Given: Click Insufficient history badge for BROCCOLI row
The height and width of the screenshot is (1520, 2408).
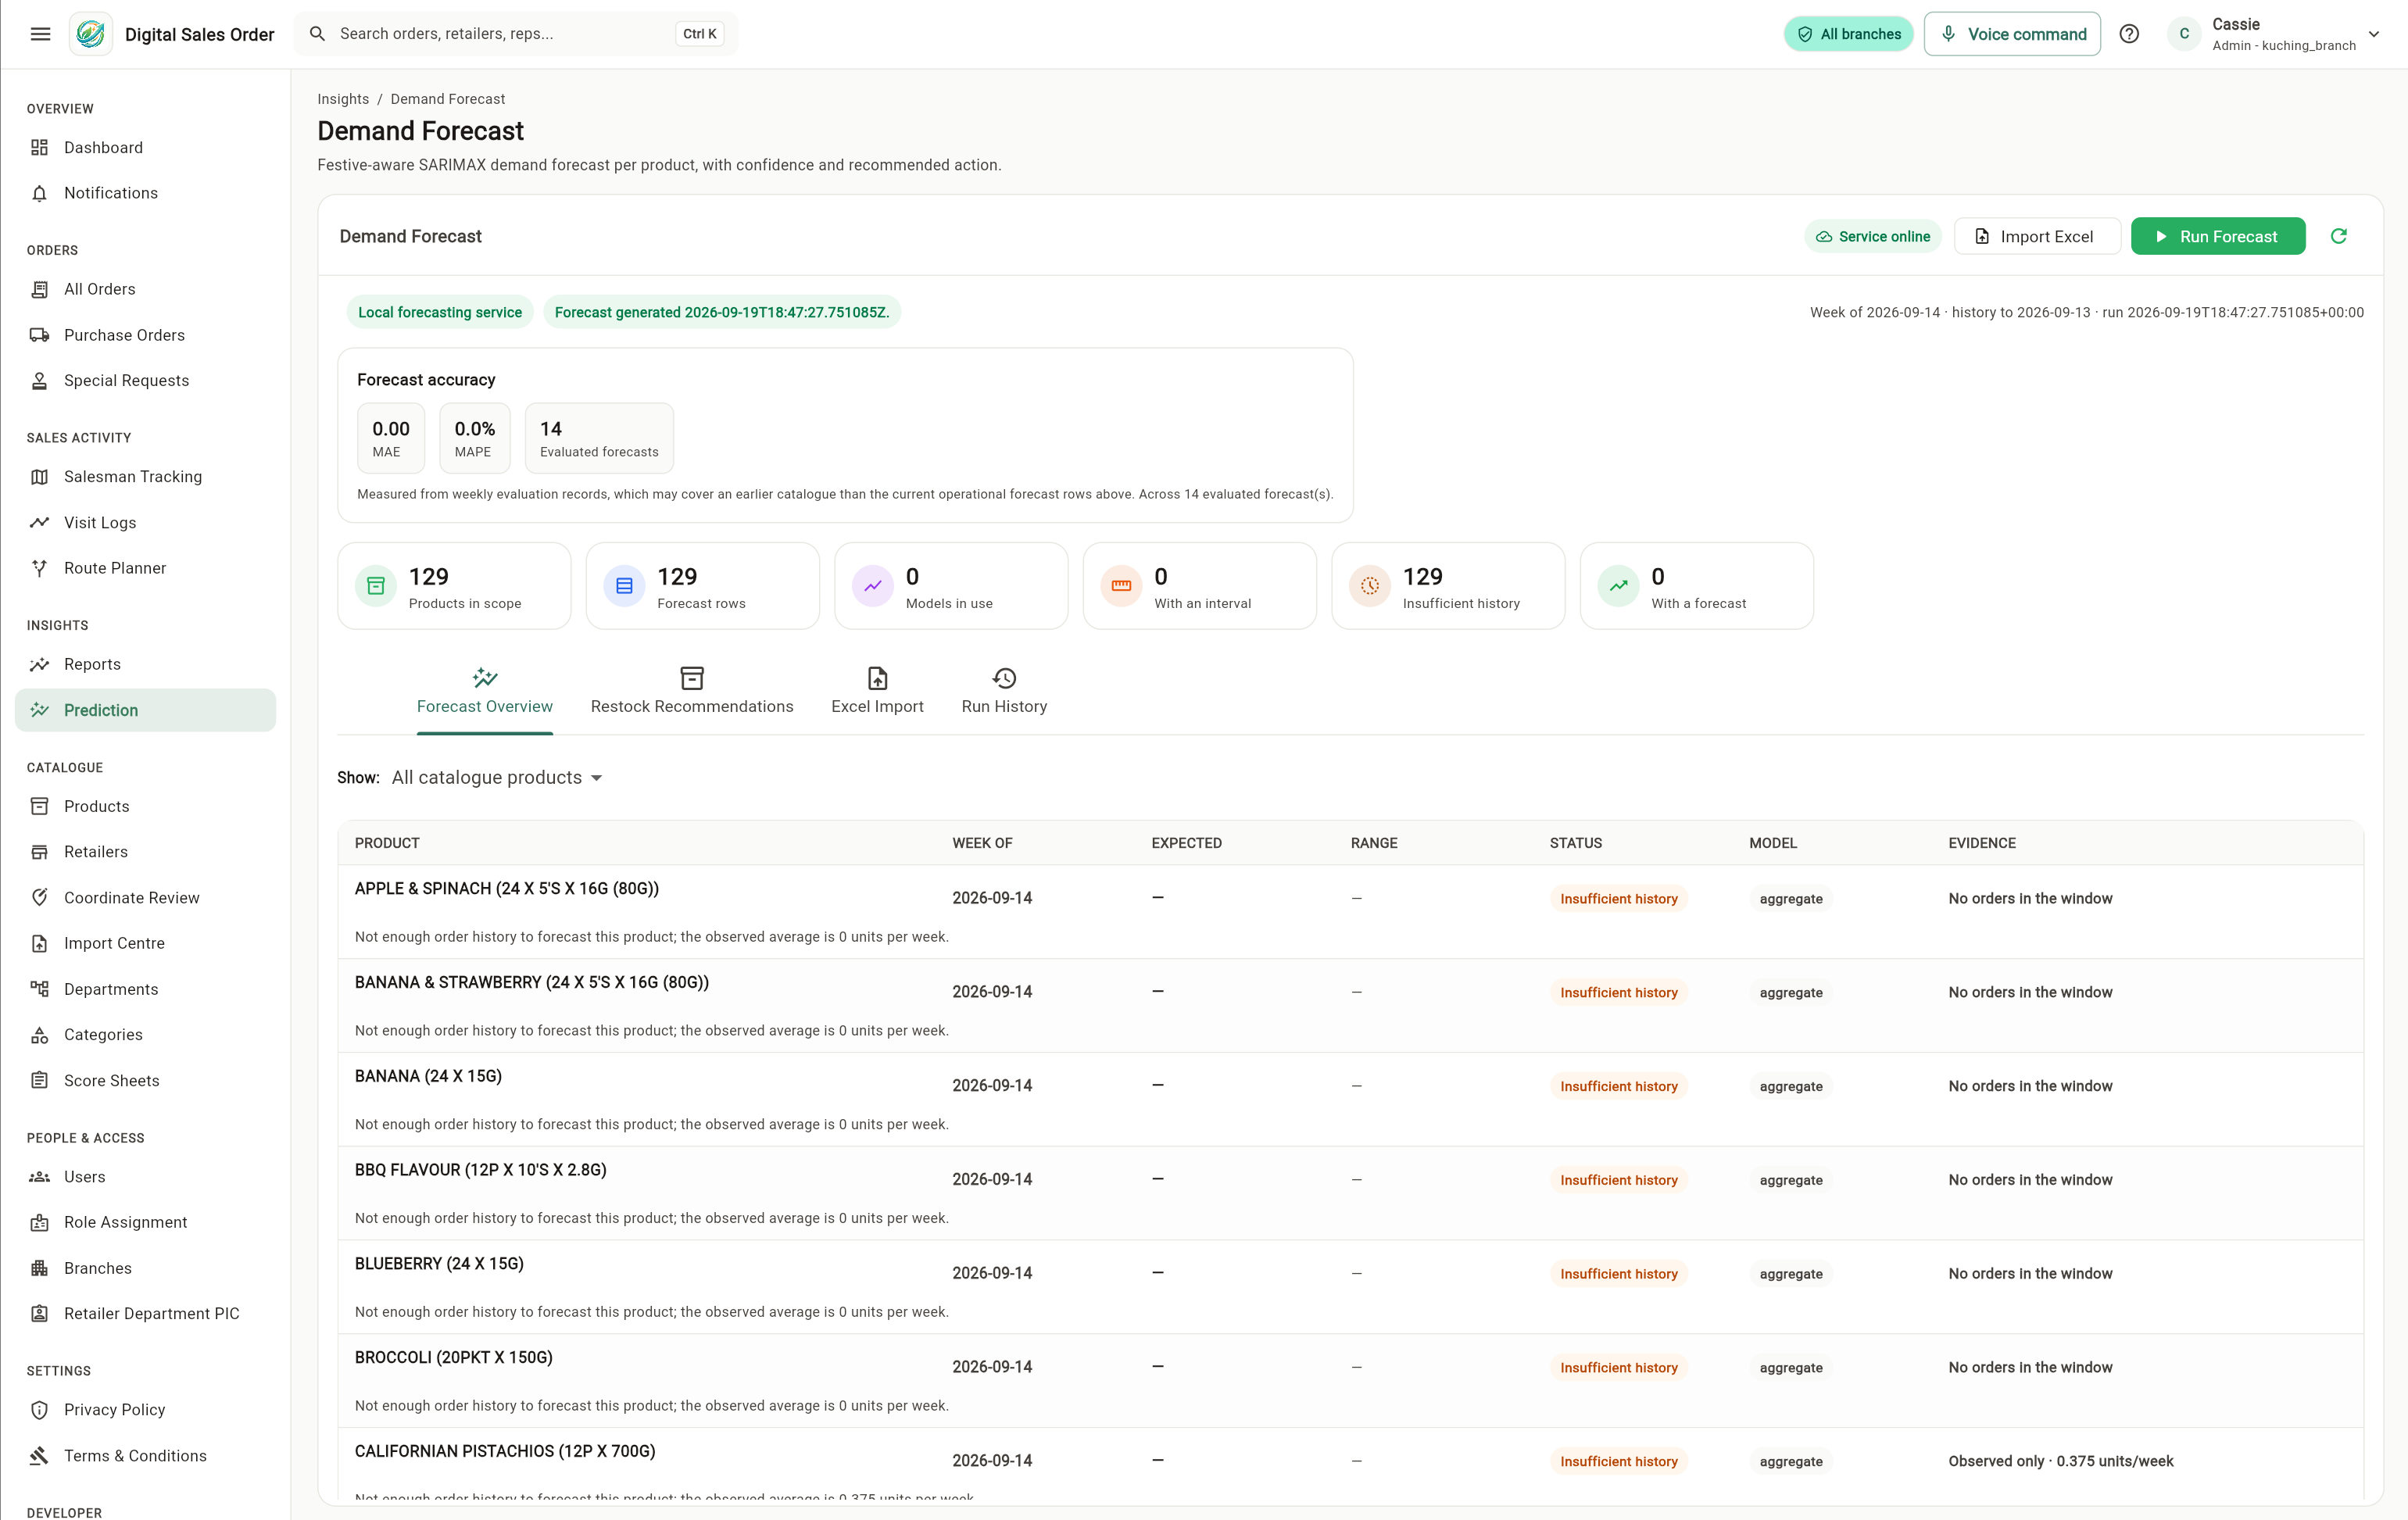Looking at the screenshot, I should 1619,1367.
